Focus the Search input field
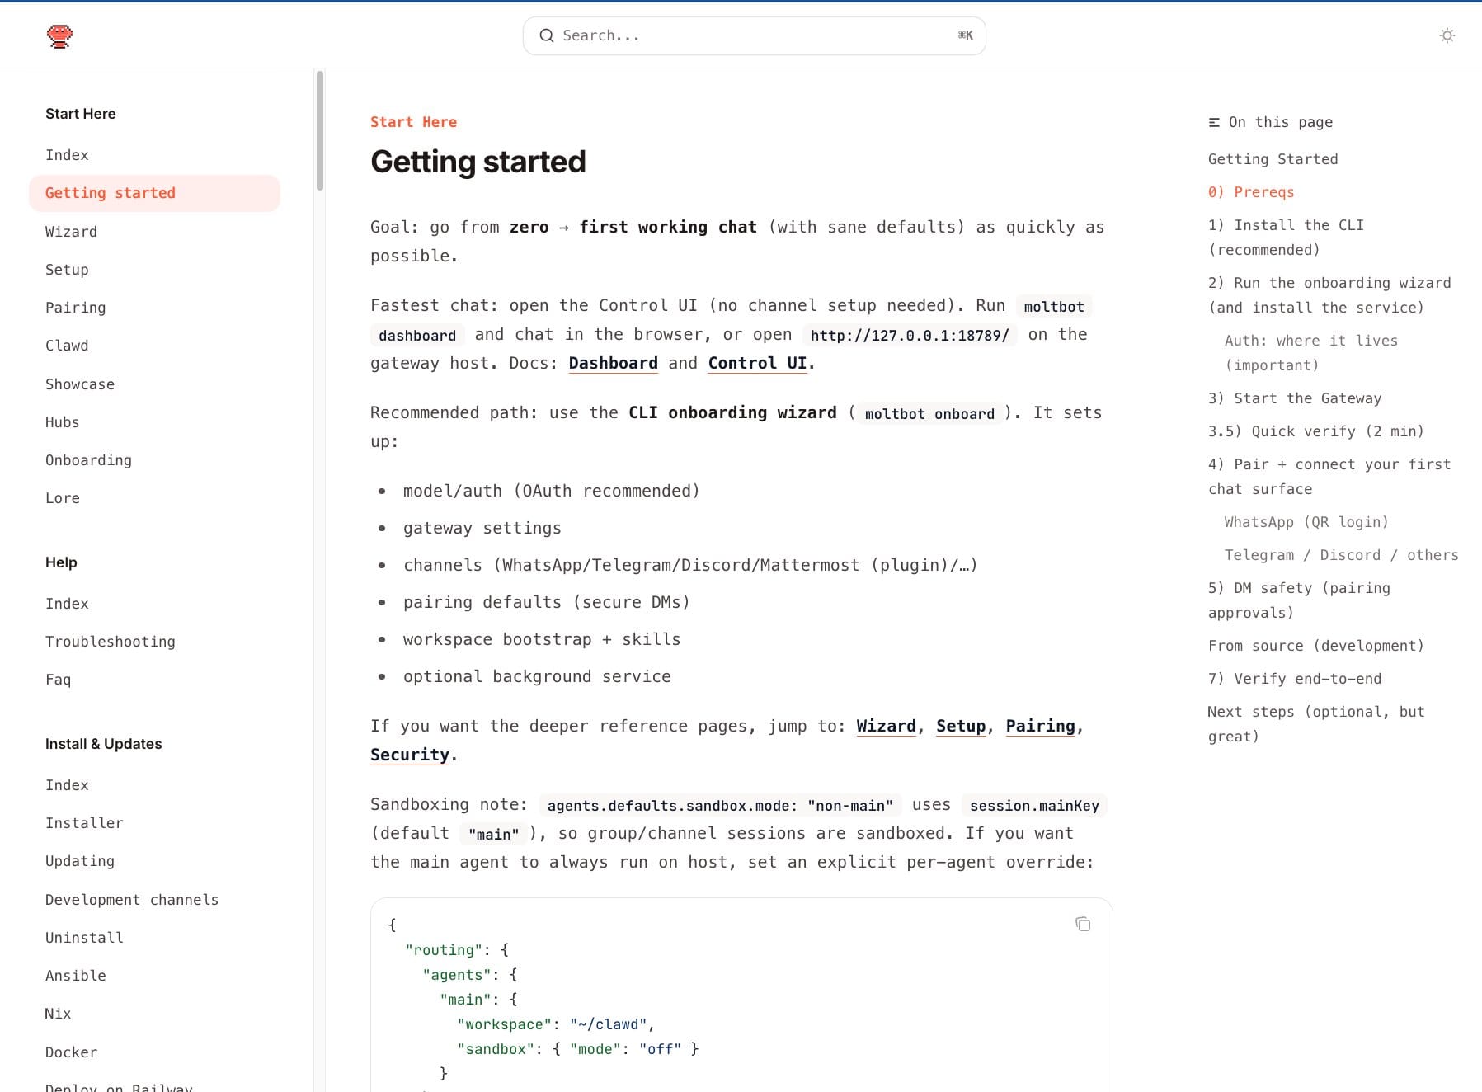This screenshot has height=1092, width=1482. tap(754, 35)
